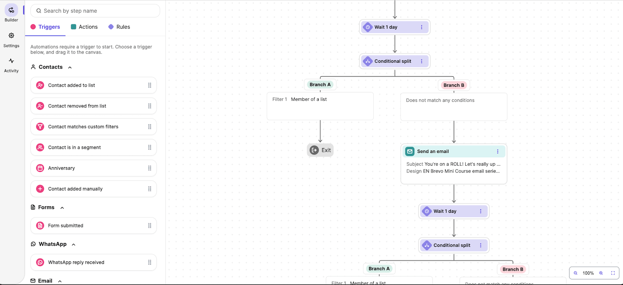
Task: Open the options menu on the Wait 1 day node
Action: click(x=422, y=27)
